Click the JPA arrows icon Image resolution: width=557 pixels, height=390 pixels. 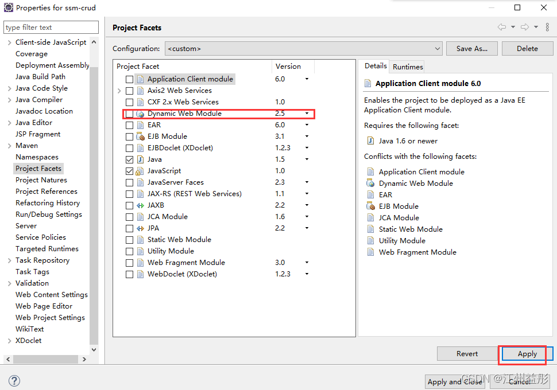click(140, 228)
